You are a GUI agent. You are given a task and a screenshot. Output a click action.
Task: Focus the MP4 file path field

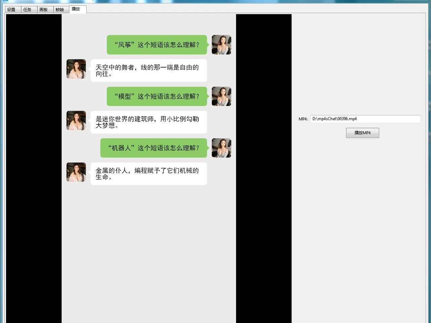tap(365, 119)
